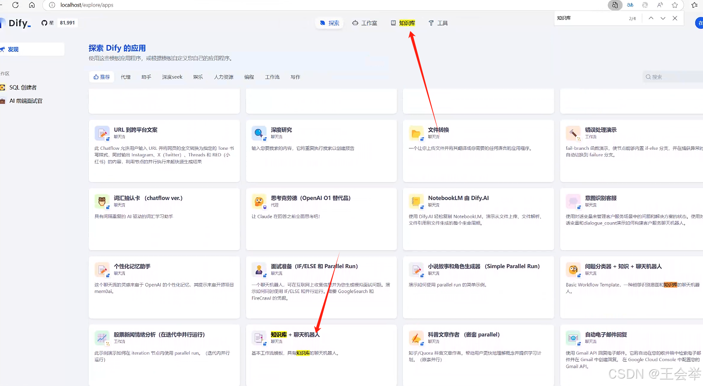Open the 深度研究 card title
Viewport: 703px width, 386px height.
pos(281,130)
